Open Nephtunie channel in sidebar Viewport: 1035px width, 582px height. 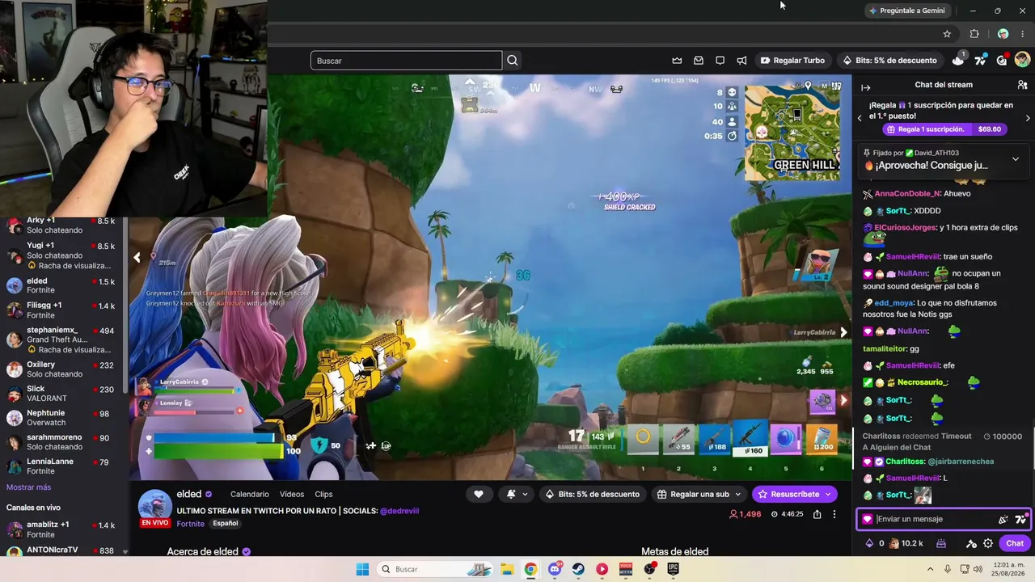[x=61, y=418]
